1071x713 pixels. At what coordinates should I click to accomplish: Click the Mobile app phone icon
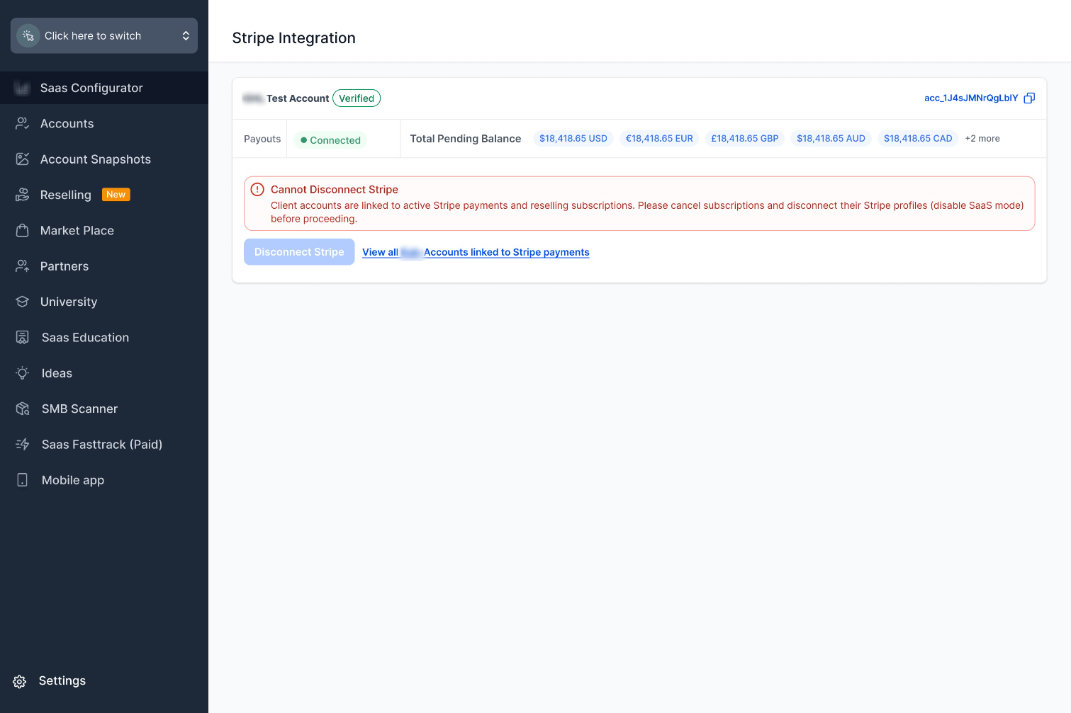pos(23,480)
